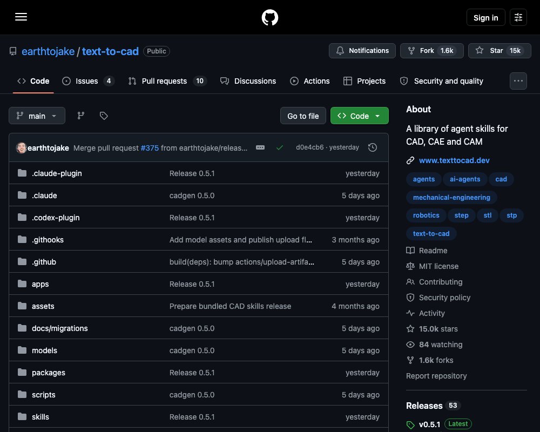Switch to the Code tab

pyautogui.click(x=33, y=81)
